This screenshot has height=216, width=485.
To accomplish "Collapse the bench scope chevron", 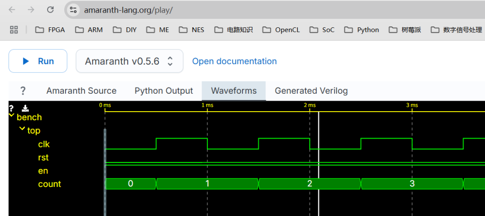I will coord(11,116).
